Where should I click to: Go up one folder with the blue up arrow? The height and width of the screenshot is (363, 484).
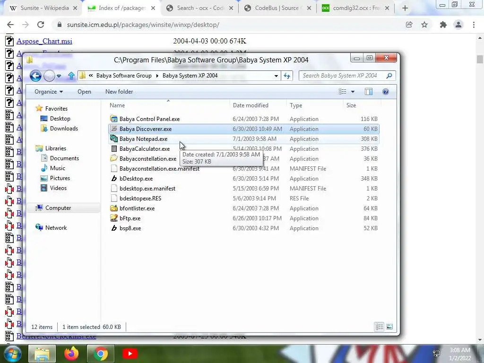click(x=71, y=76)
